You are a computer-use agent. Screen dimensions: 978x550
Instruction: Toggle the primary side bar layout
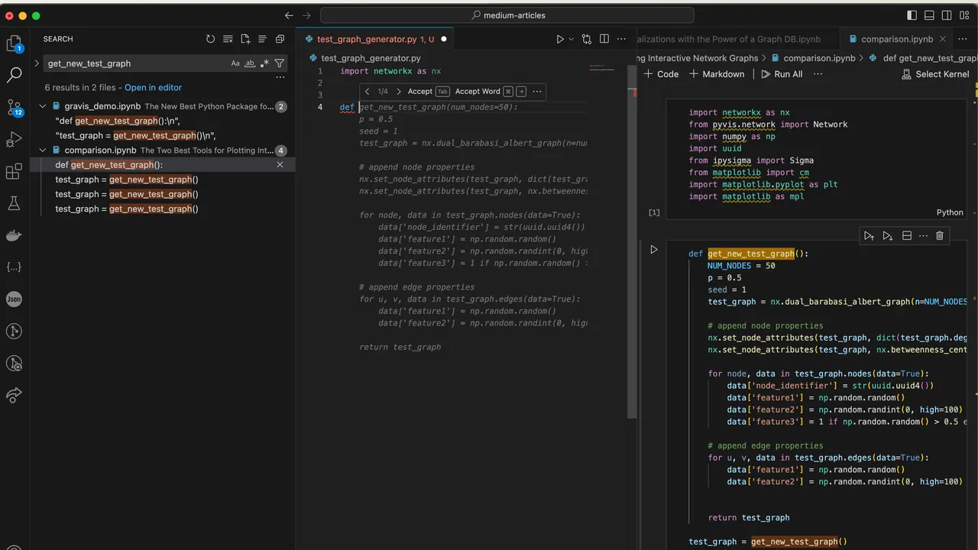[912, 15]
